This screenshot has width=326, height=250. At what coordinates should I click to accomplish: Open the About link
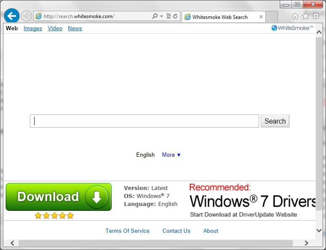click(211, 231)
